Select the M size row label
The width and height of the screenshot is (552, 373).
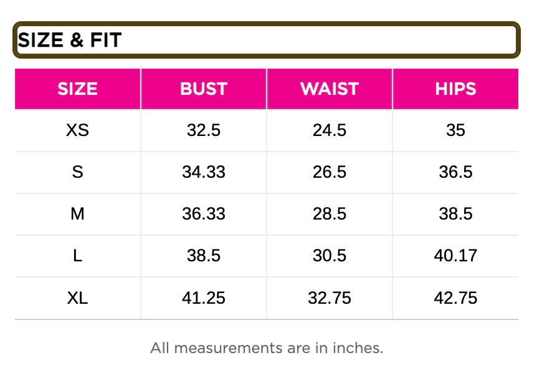coord(78,214)
